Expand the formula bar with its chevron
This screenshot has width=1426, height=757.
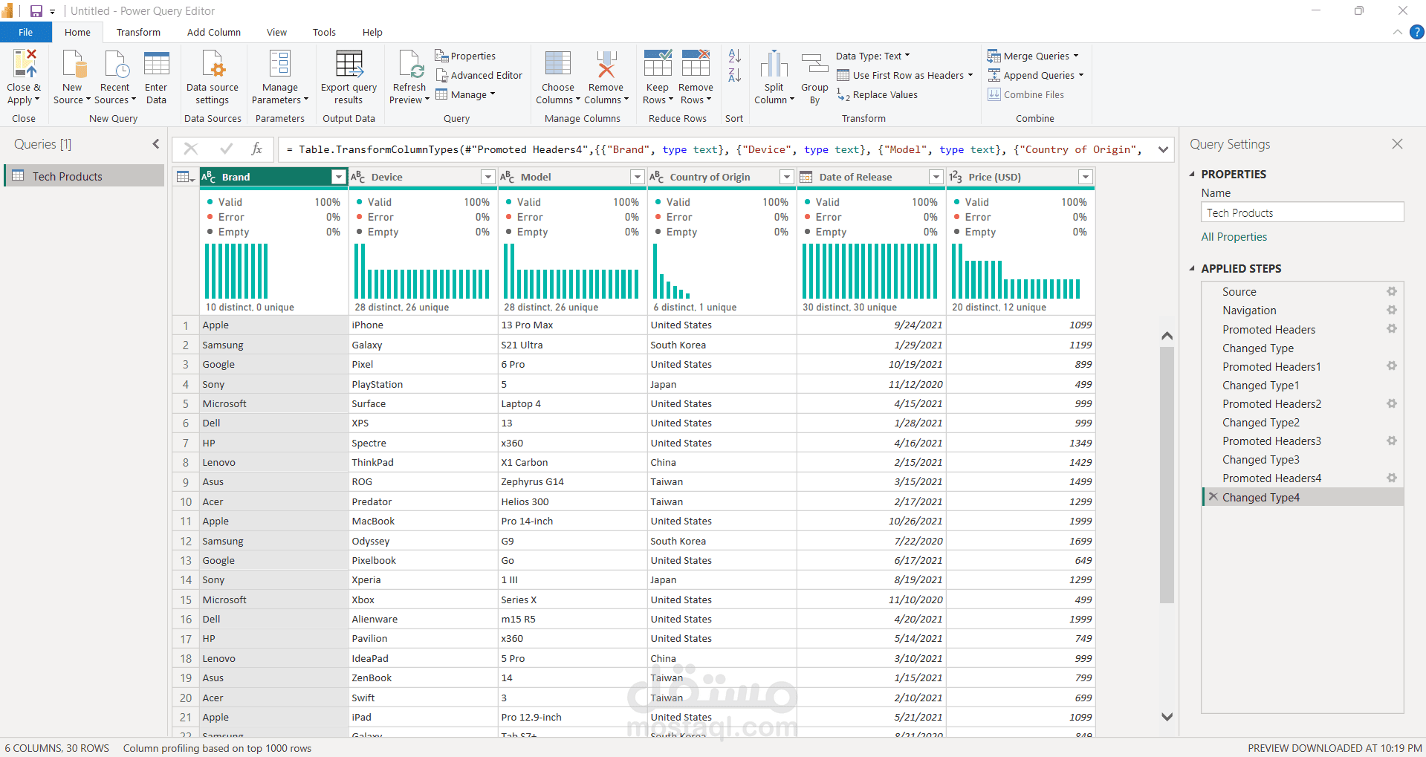pyautogui.click(x=1163, y=149)
